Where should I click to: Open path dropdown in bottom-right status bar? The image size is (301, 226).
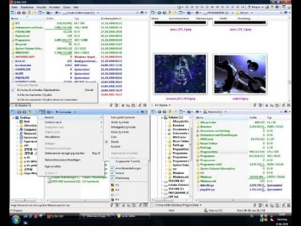click(201, 205)
